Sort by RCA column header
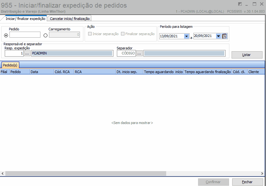 click(x=95, y=72)
